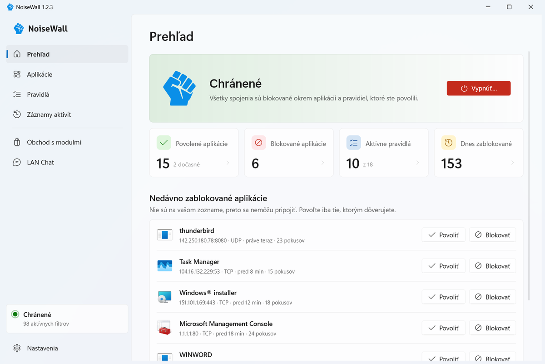Click the 98 aktívnych filtrov text

46,324
